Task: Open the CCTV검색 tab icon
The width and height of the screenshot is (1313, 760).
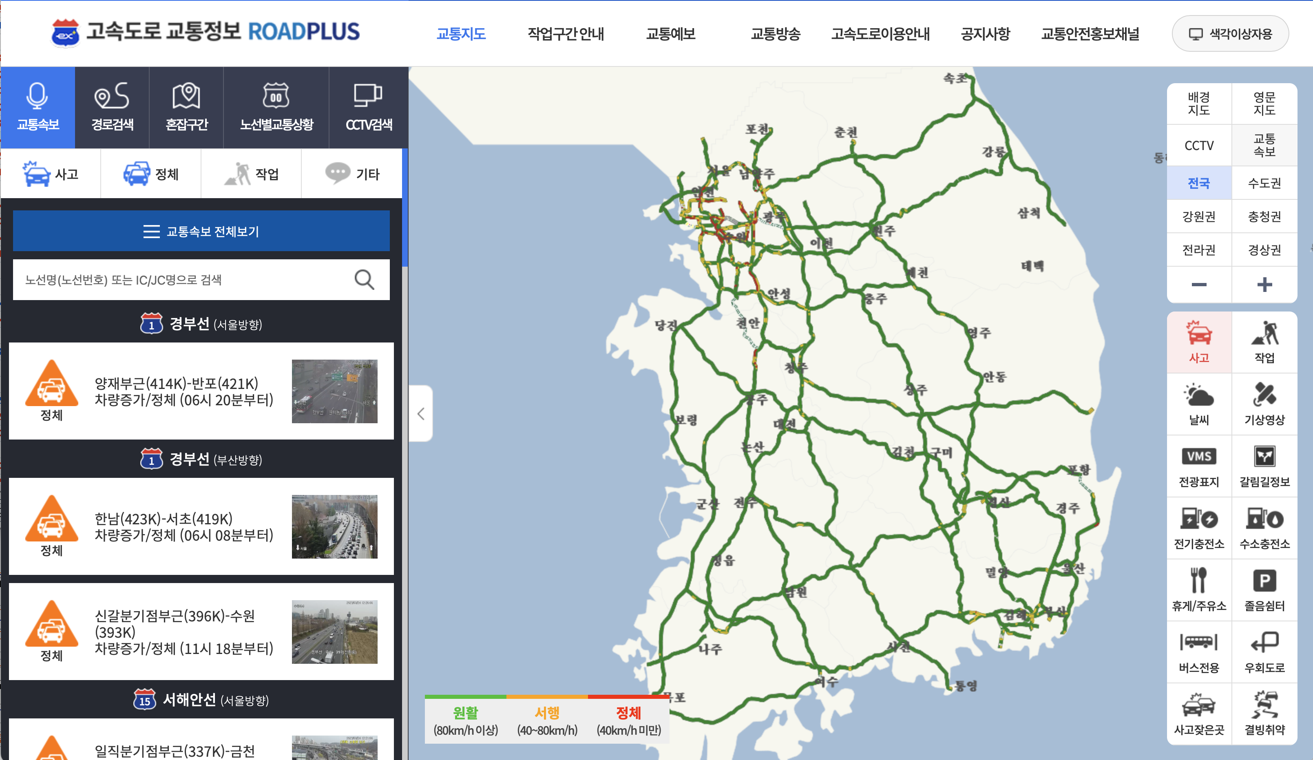Action: tap(368, 96)
